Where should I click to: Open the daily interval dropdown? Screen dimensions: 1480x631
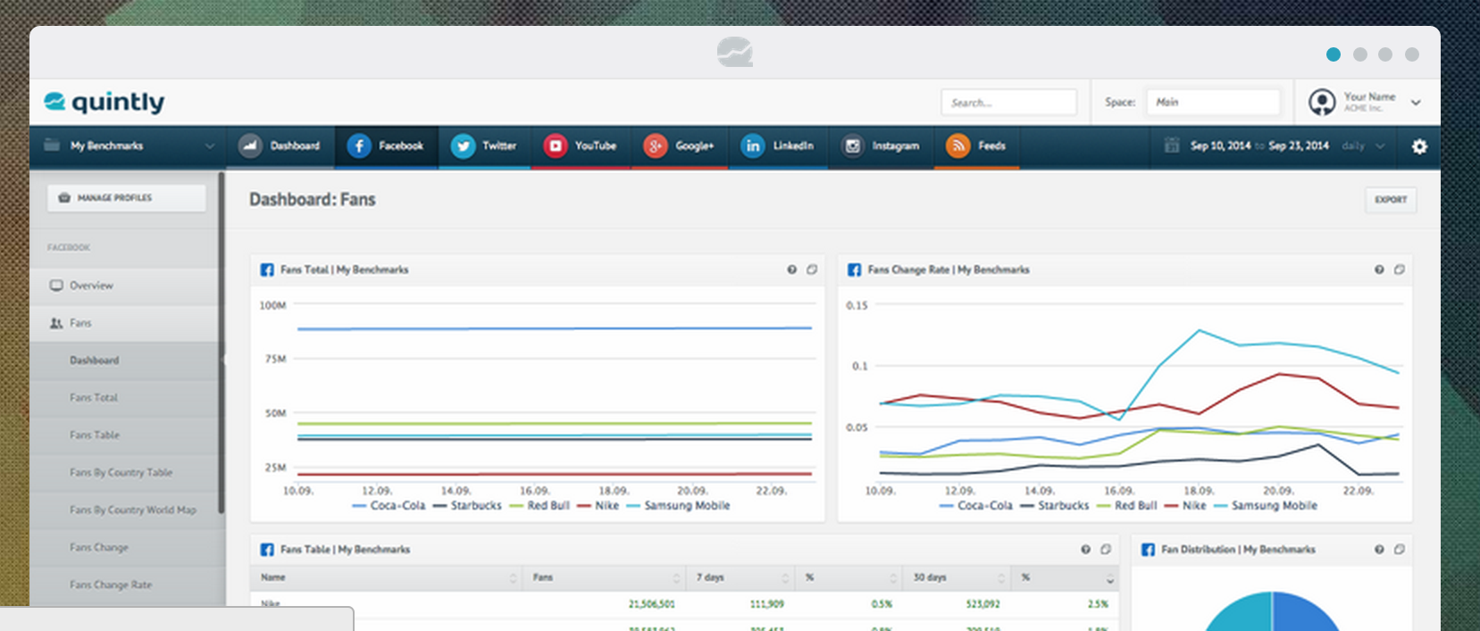tap(1363, 145)
